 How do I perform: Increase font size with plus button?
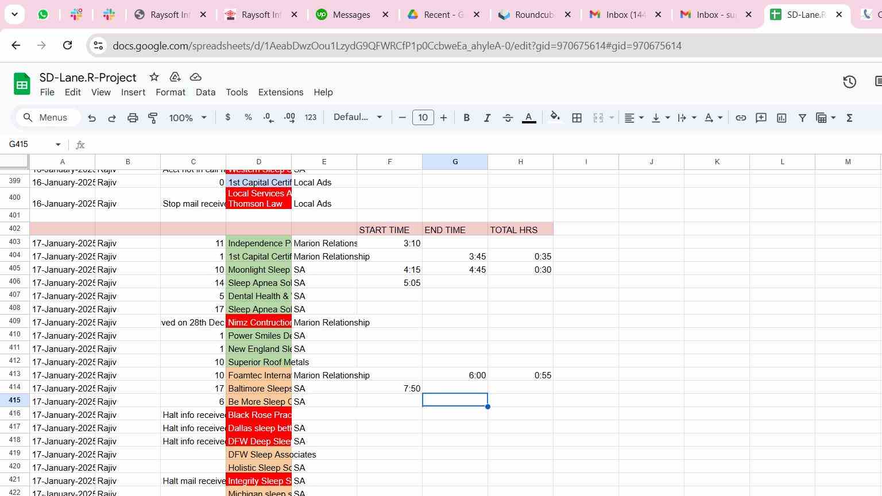(x=443, y=118)
